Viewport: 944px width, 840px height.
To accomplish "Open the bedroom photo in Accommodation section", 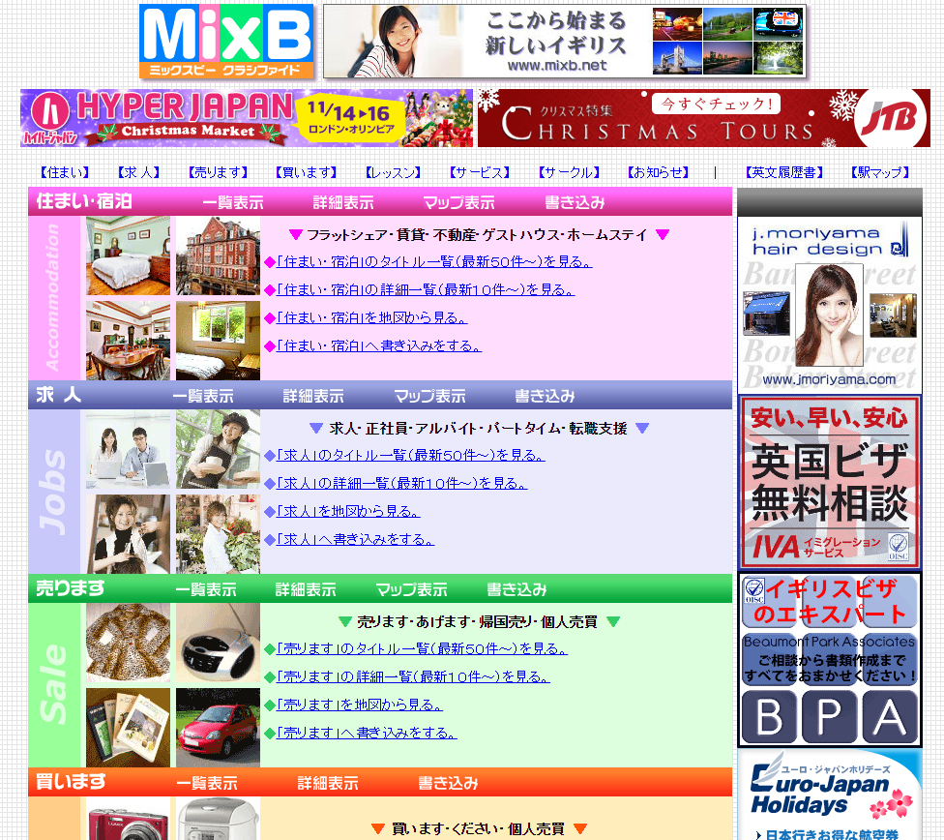I will [x=129, y=255].
